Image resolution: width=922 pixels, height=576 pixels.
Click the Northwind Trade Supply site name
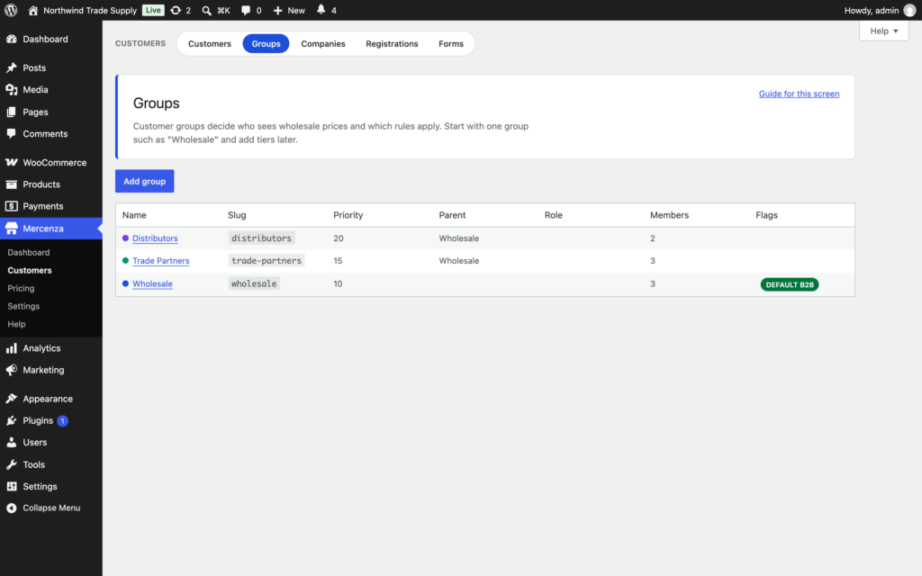90,10
